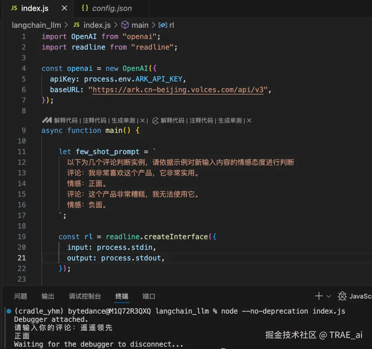372x349 pixels.
Task: Select langchain_llm in the breadcrumb path
Action: pos(35,25)
